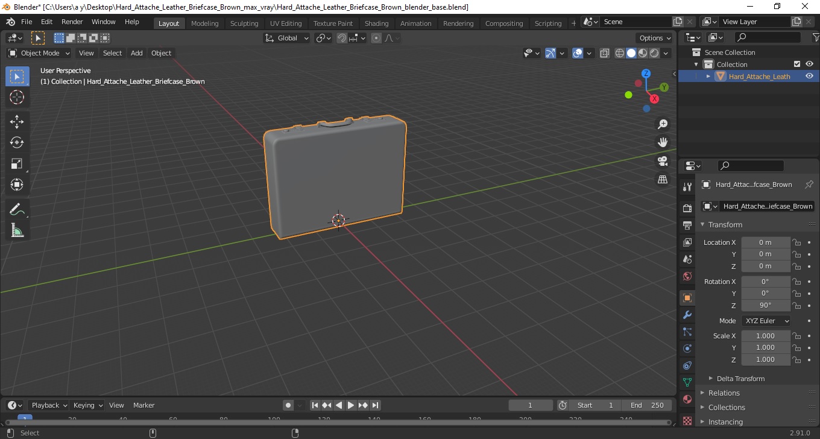Viewport: 820px width, 439px height.
Task: Uncheck the Collection exclude checkbox
Action: tap(797, 64)
